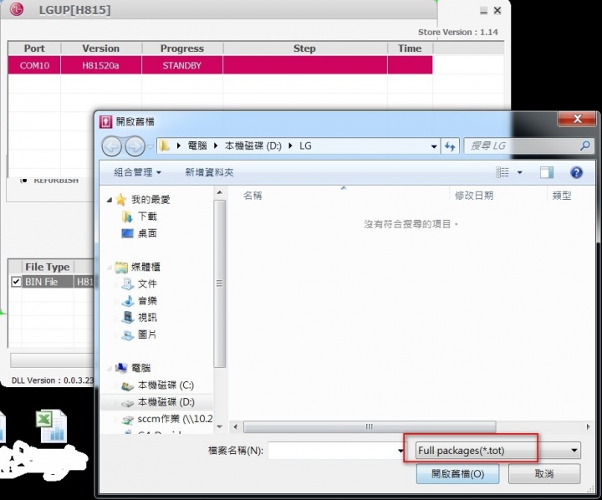
Task: Click the 本機磁碟 (C:) drive icon
Action: (x=127, y=386)
